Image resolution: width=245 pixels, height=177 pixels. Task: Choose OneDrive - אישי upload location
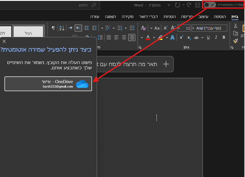tap(48, 84)
